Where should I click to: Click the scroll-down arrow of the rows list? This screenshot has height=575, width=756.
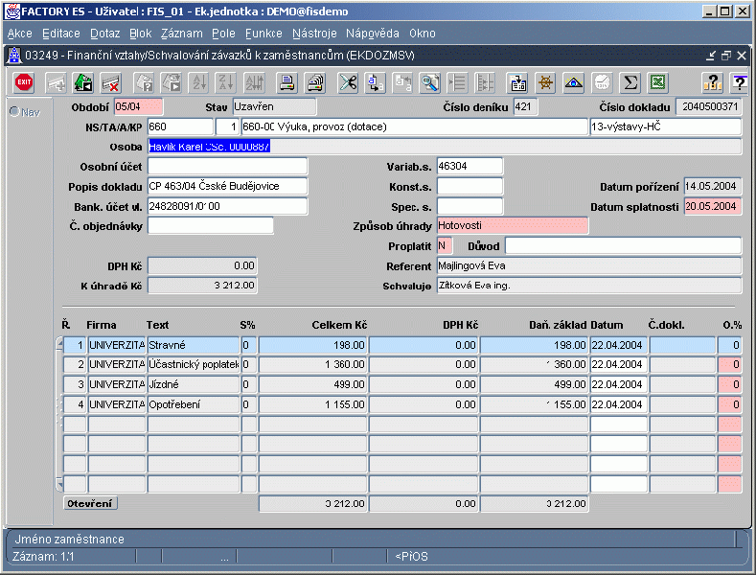(x=59, y=483)
